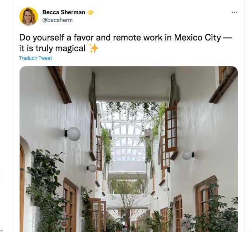
Task: Open the three-dot more options menu
Action: pyautogui.click(x=234, y=12)
